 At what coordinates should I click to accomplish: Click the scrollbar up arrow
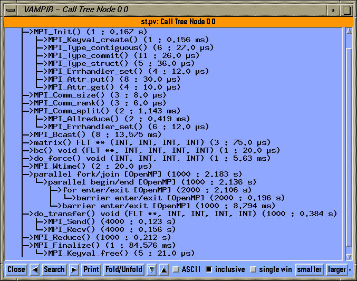[349, 32]
